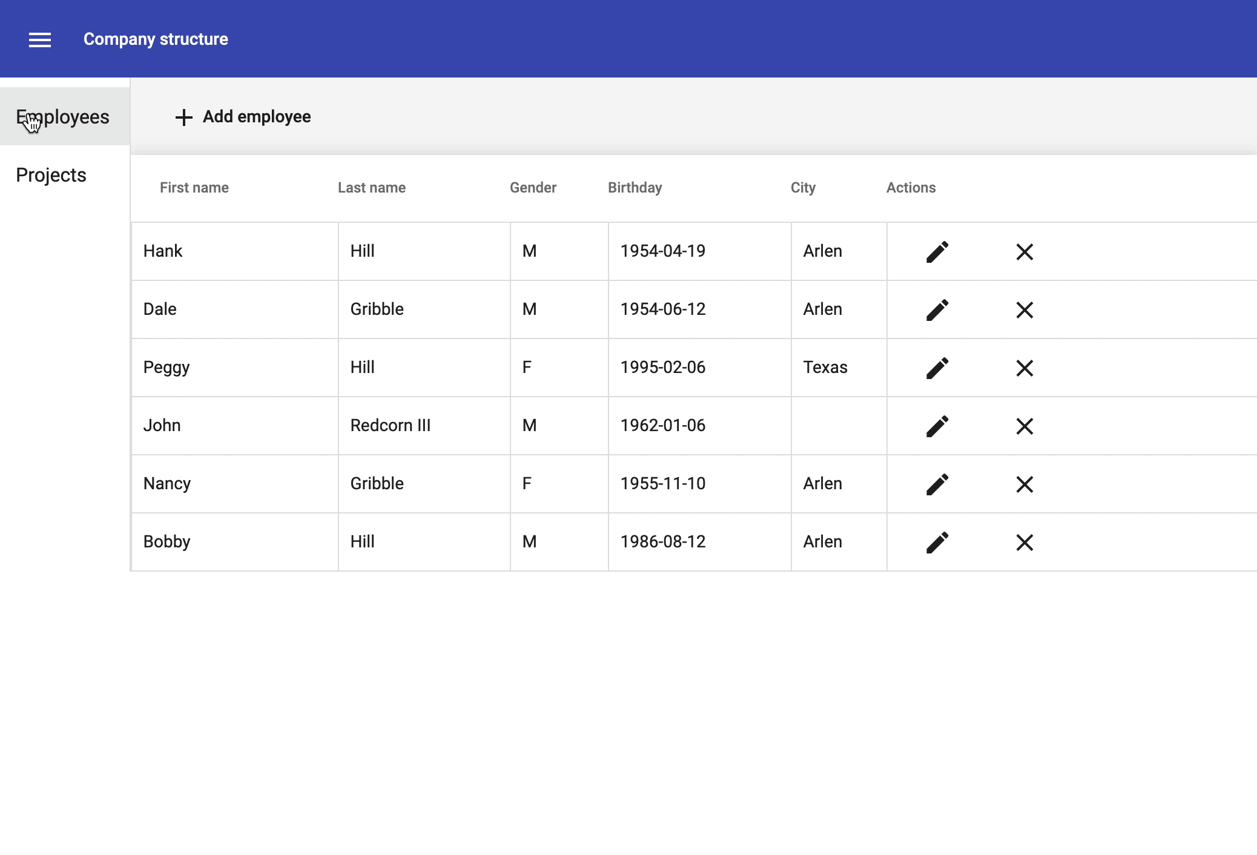
Task: Delete John Redcorn III's entry
Action: (1024, 426)
